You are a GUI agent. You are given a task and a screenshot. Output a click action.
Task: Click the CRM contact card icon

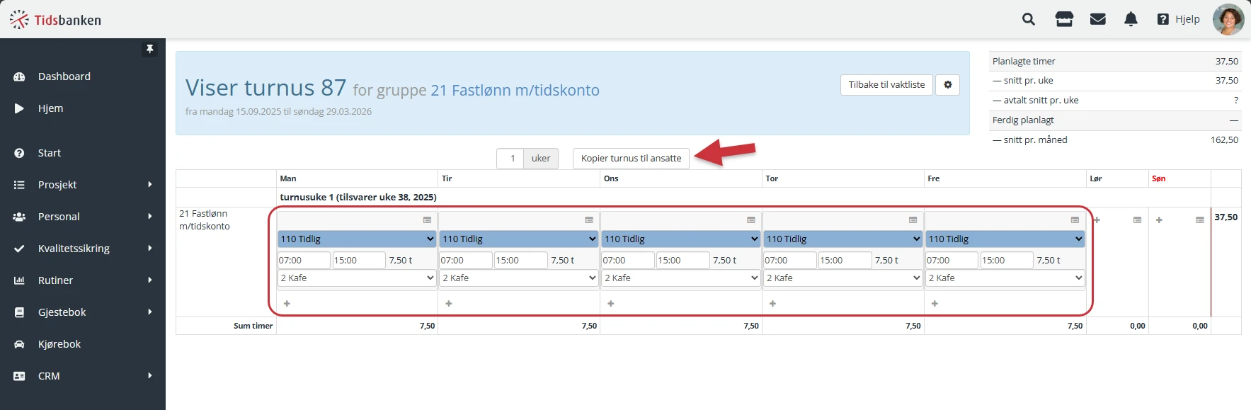pos(19,376)
